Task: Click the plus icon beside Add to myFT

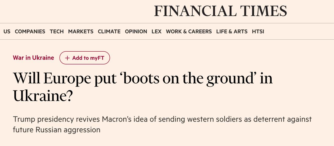Action: click(67, 58)
